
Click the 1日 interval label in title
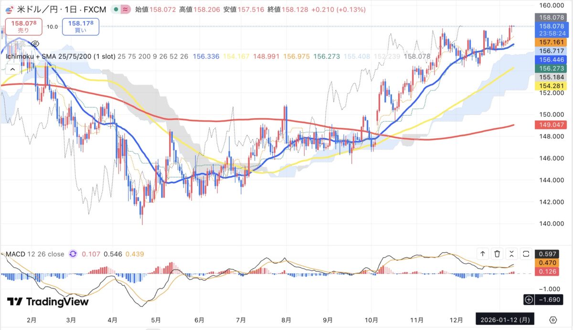click(70, 9)
